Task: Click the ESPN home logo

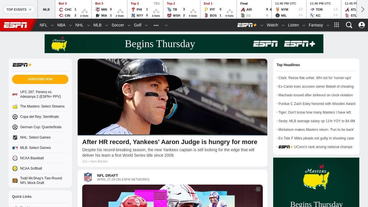Action: 16,25
